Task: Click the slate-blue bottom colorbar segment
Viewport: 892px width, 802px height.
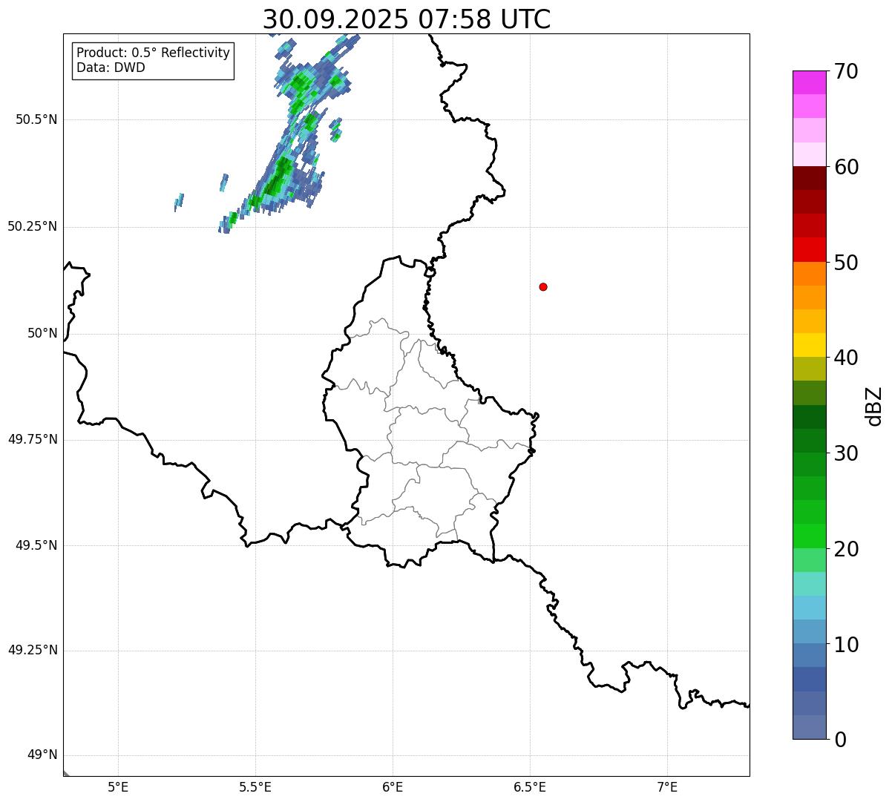Action: pyautogui.click(x=809, y=727)
